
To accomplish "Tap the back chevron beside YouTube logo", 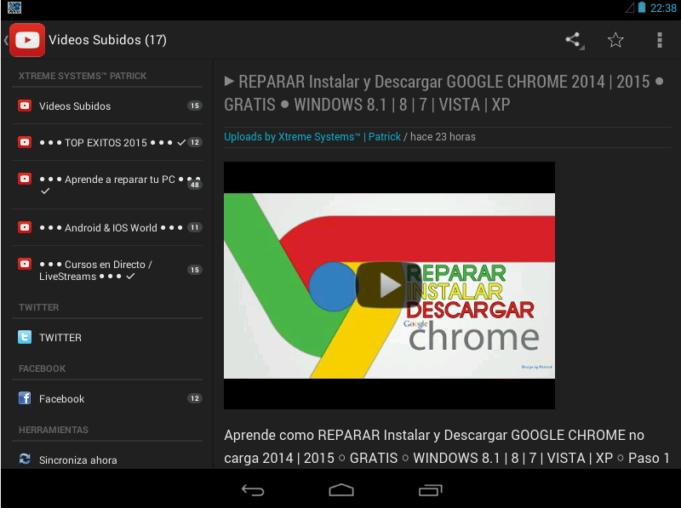I will click(x=6, y=40).
